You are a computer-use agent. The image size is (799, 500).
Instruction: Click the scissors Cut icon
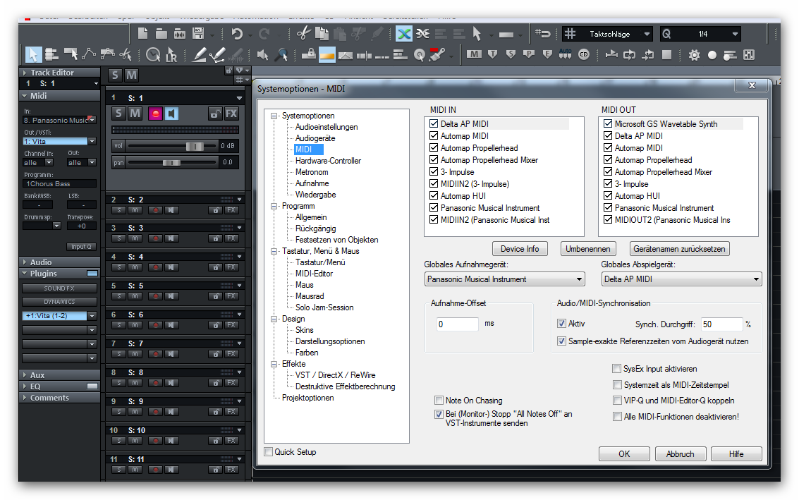pyautogui.click(x=304, y=34)
